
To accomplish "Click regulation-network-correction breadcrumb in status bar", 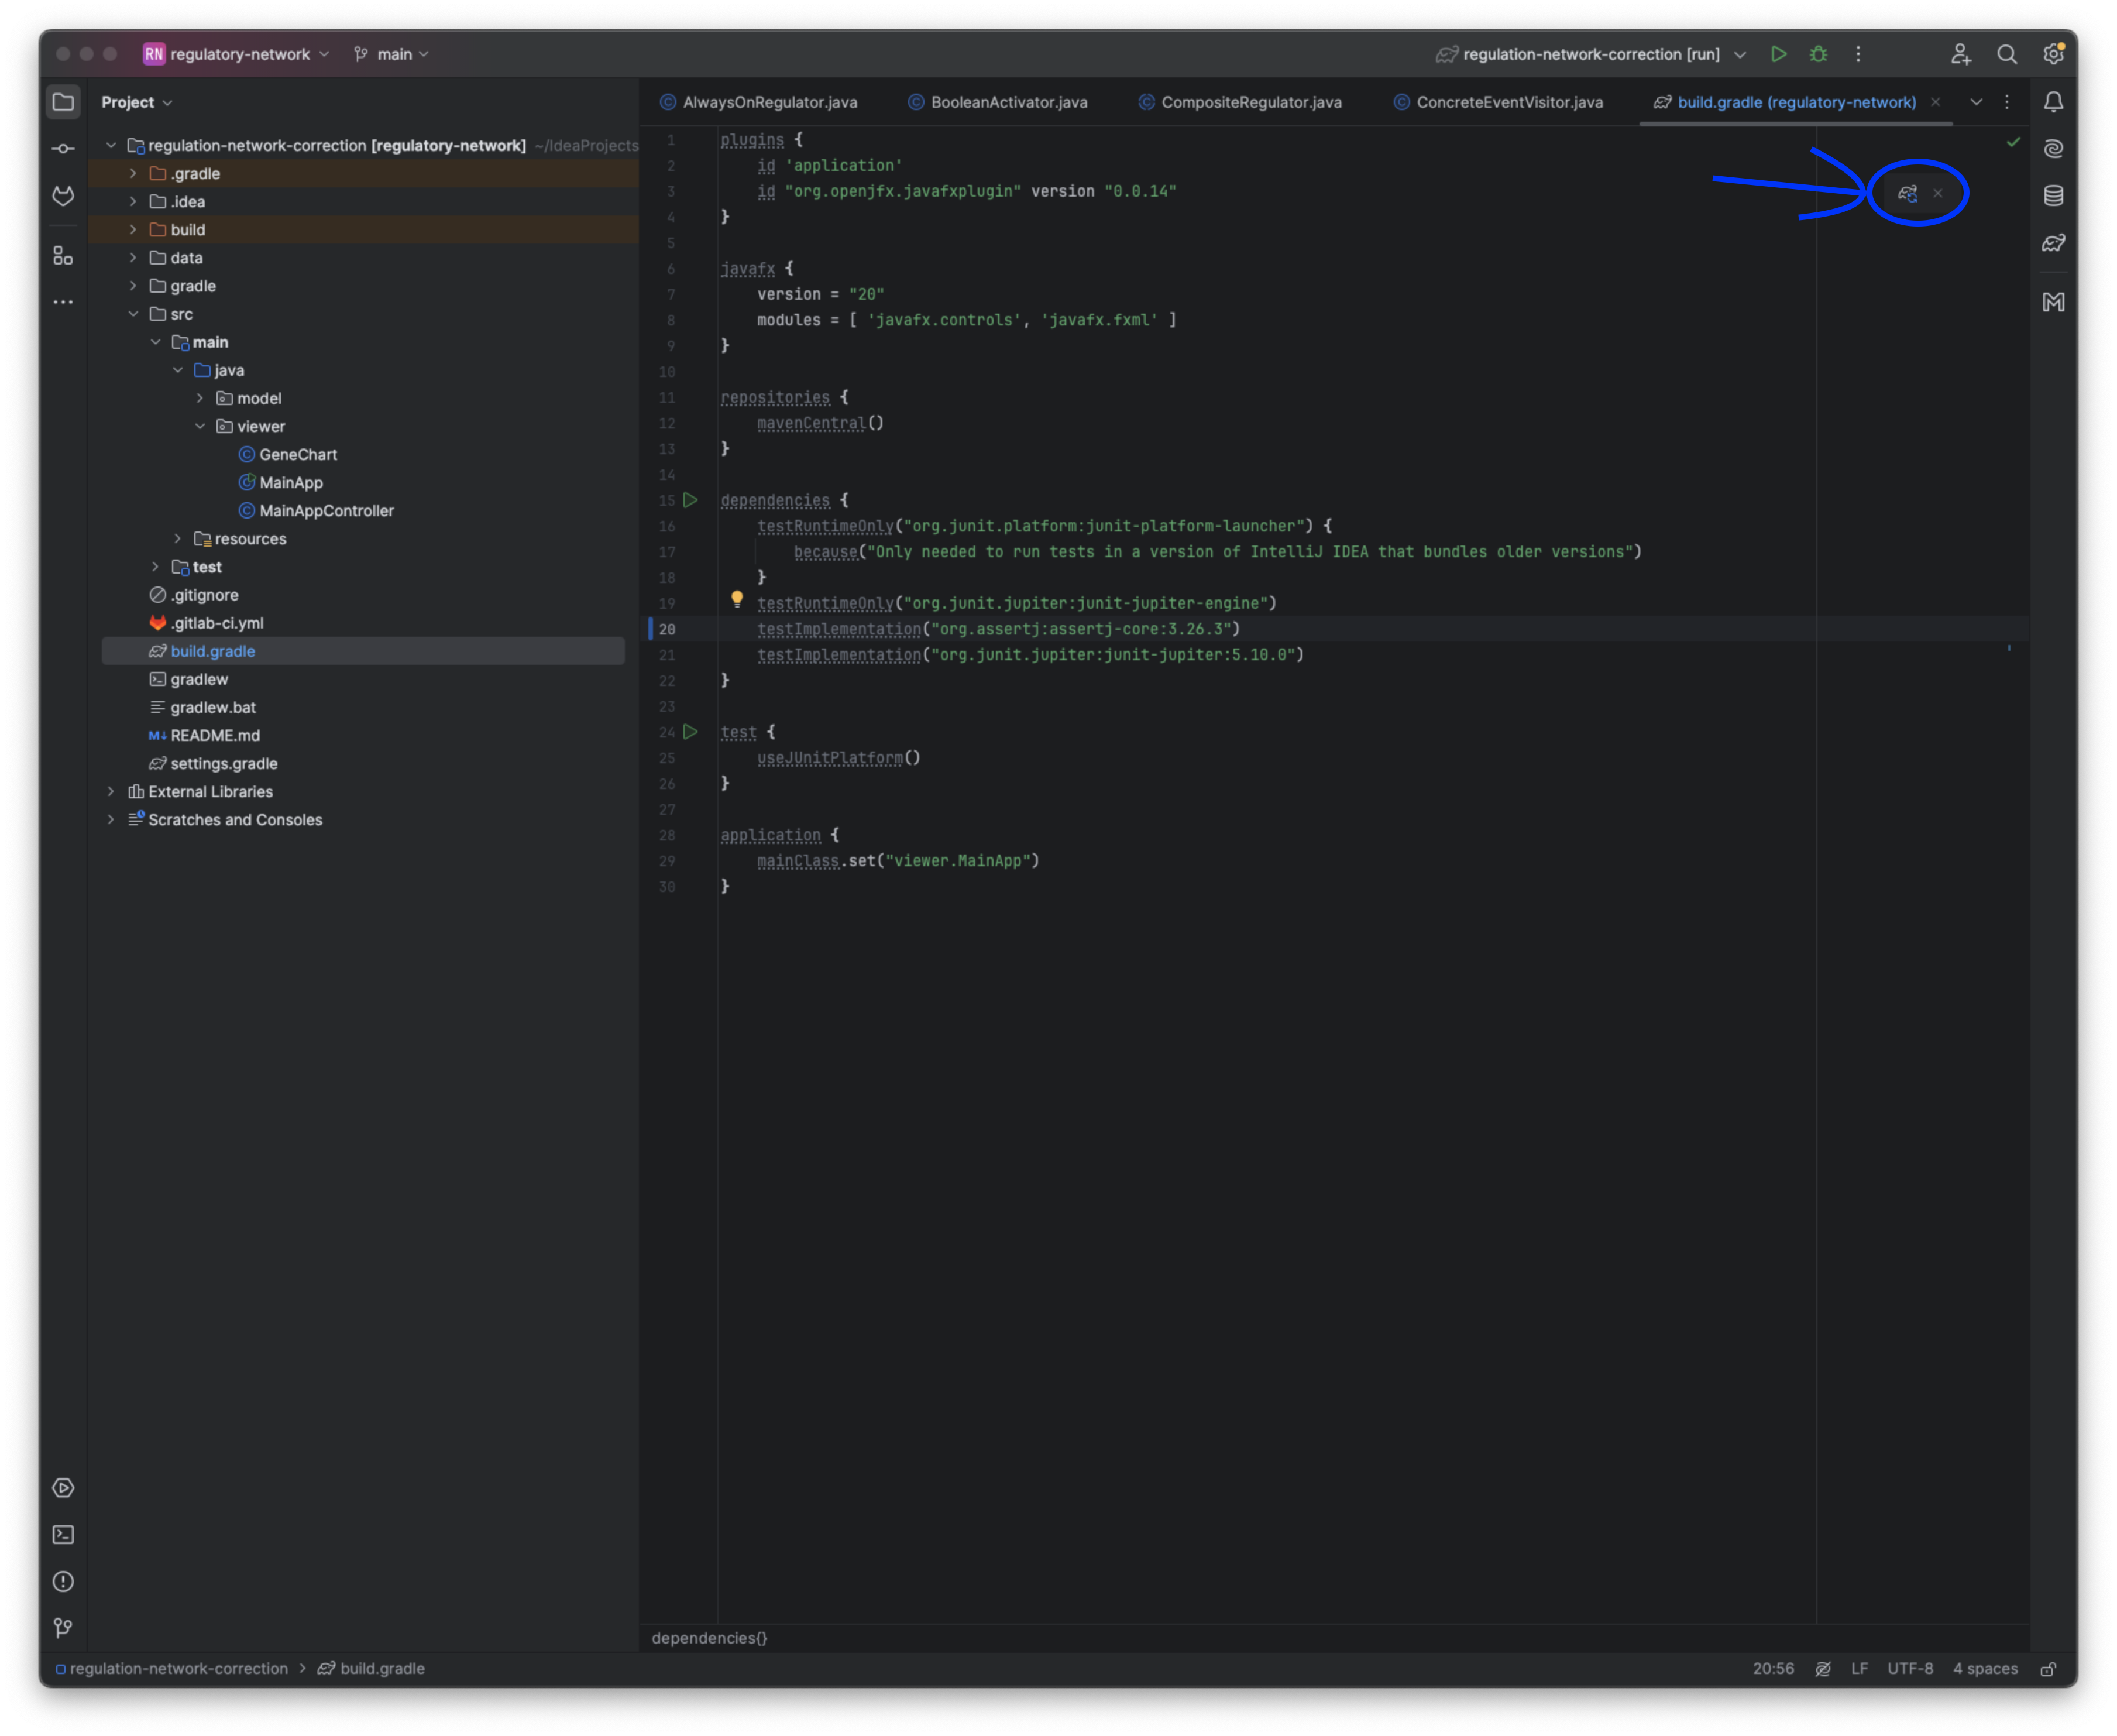I will tap(178, 1669).
